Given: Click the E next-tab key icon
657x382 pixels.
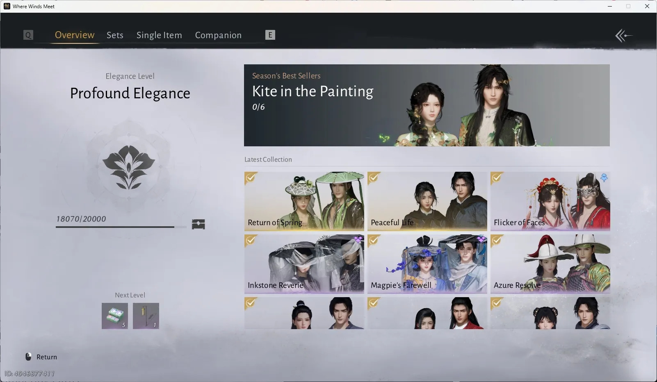Looking at the screenshot, I should tap(270, 35).
